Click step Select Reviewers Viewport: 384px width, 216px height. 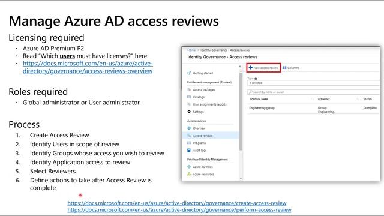(53, 171)
